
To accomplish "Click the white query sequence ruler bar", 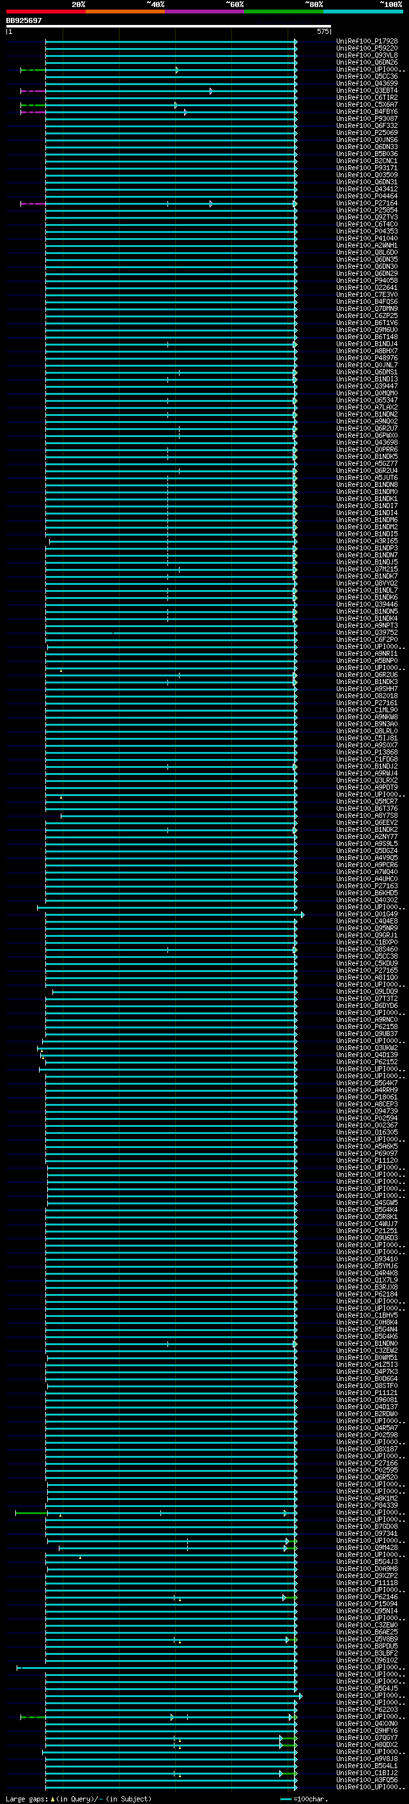I will [169, 26].
